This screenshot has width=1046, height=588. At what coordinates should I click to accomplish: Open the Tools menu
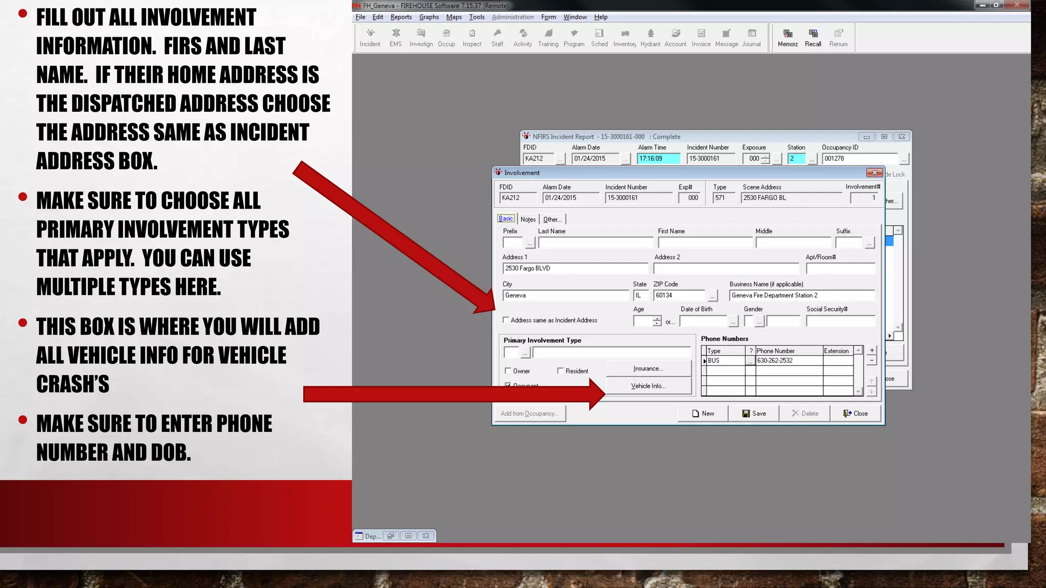[477, 17]
